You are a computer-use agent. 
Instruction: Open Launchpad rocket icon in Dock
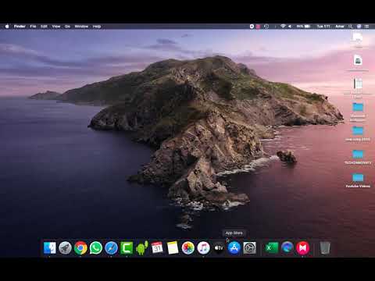coord(65,247)
